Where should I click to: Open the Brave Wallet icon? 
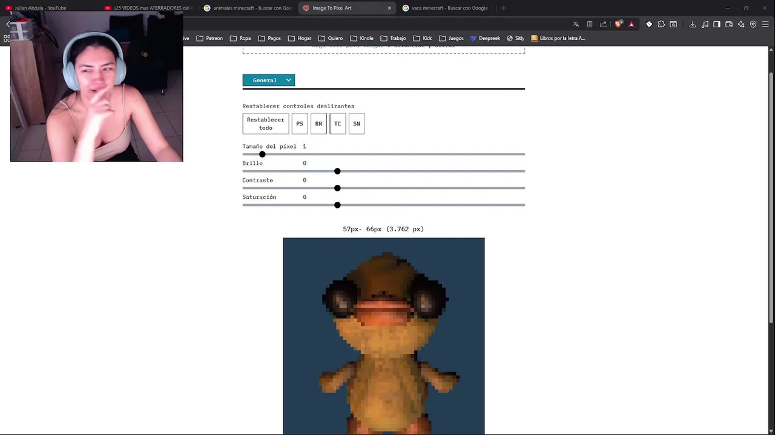coord(729,24)
